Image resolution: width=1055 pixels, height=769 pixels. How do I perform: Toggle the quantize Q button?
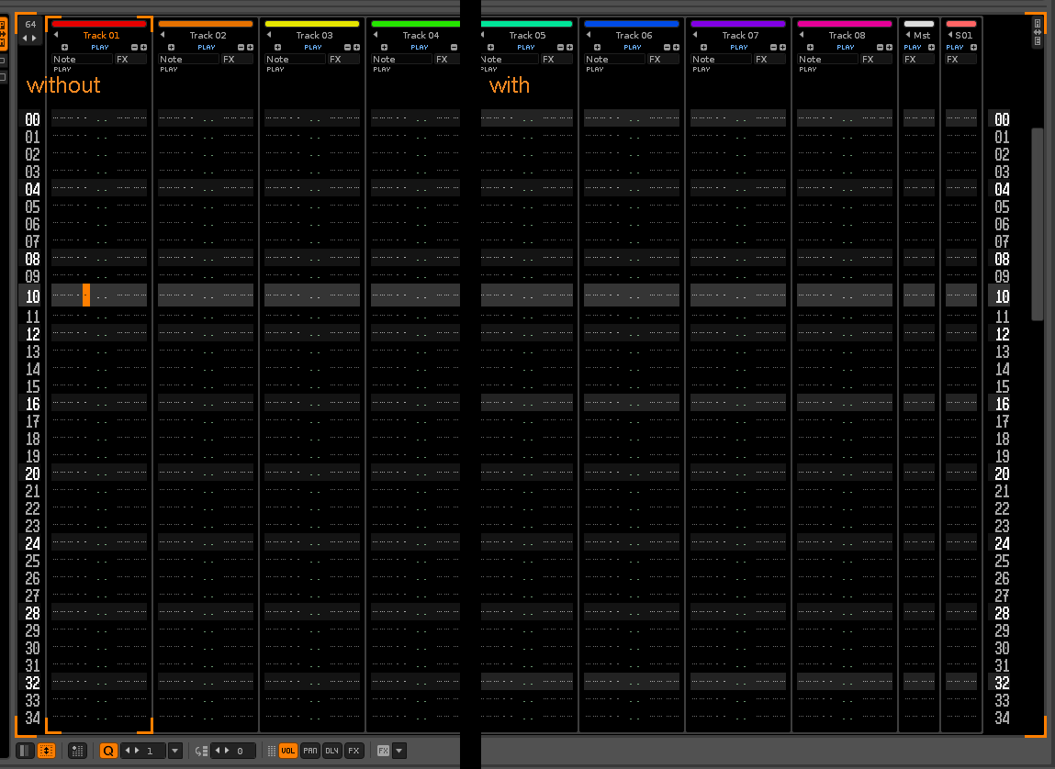pyautogui.click(x=108, y=751)
